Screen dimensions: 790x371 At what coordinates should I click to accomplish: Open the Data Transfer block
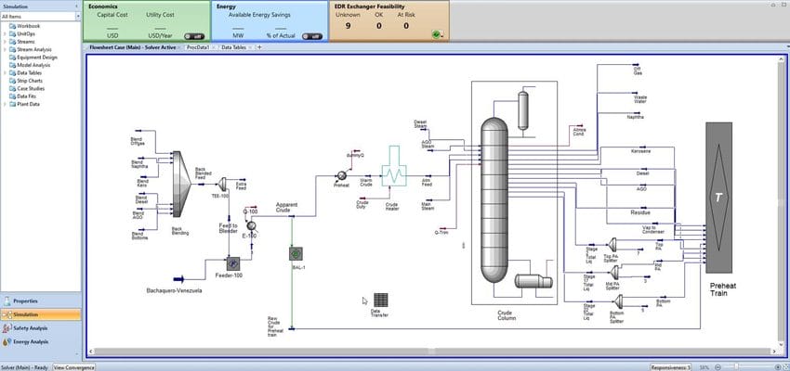click(x=380, y=301)
